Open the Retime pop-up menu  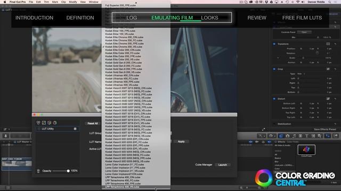(x=271, y=136)
